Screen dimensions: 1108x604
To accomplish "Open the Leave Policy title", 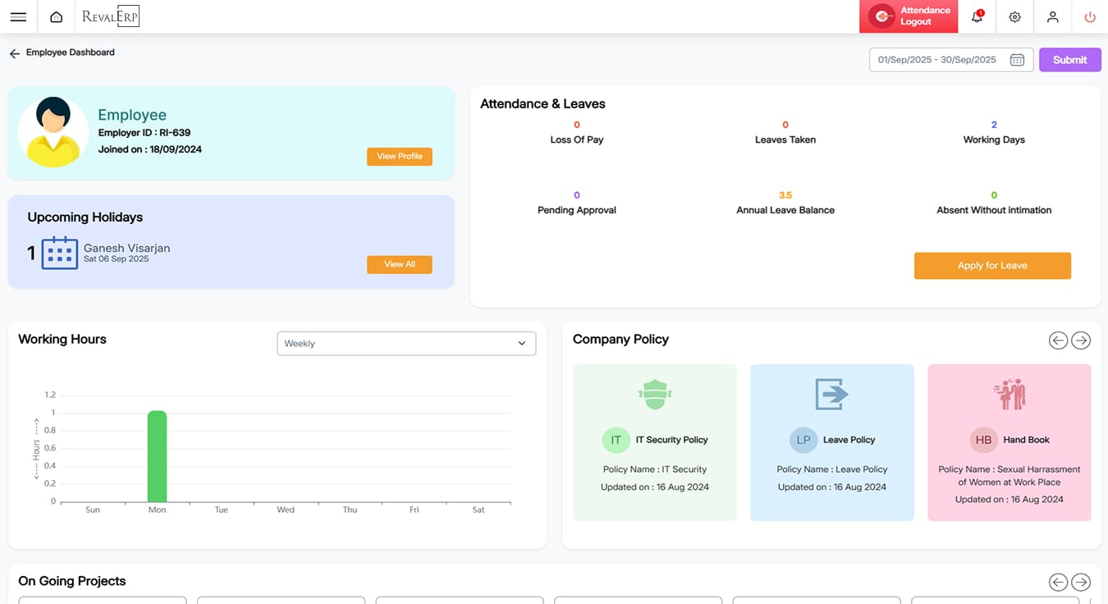I will pos(849,440).
